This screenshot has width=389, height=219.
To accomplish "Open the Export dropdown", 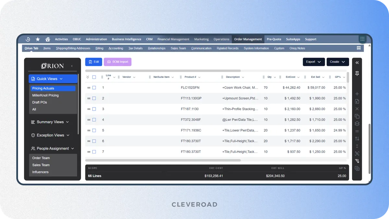I will click(x=313, y=62).
